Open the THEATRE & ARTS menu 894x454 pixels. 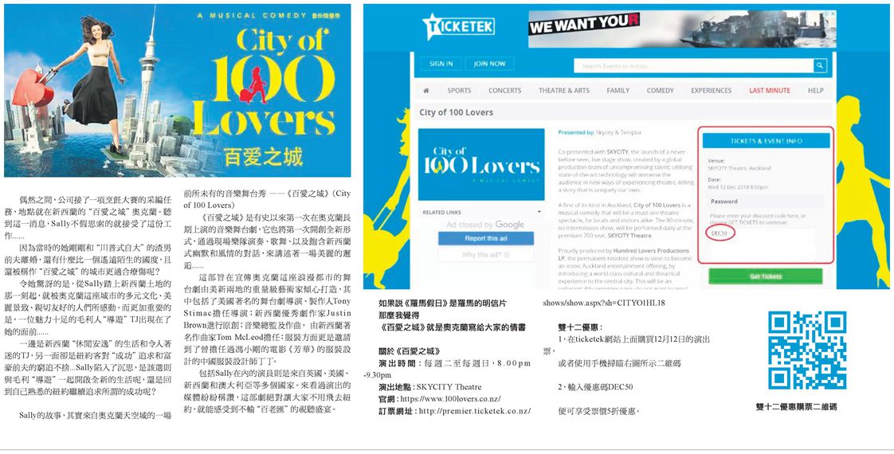point(564,91)
